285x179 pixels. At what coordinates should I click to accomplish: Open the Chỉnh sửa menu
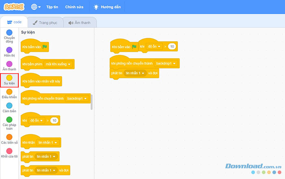point(74,7)
